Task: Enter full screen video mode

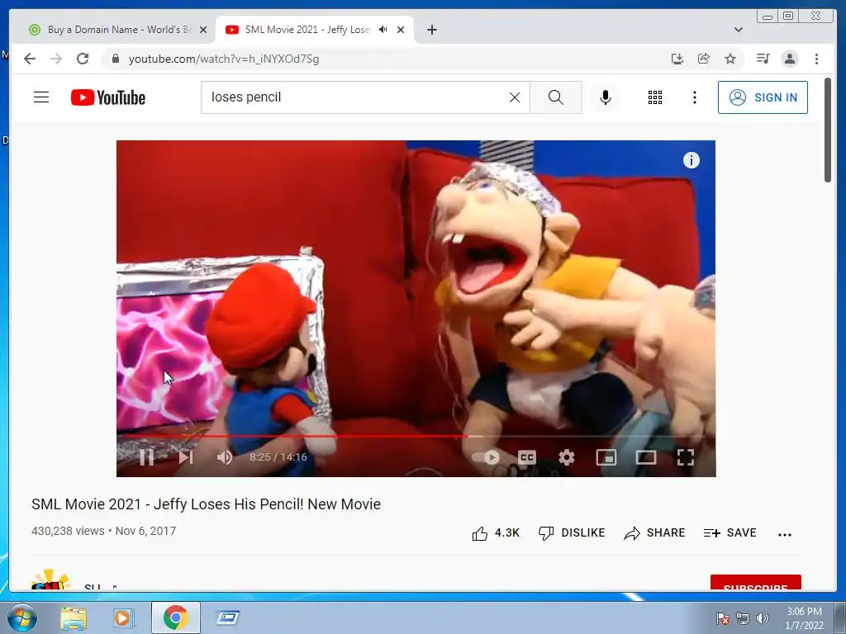Action: coord(686,457)
